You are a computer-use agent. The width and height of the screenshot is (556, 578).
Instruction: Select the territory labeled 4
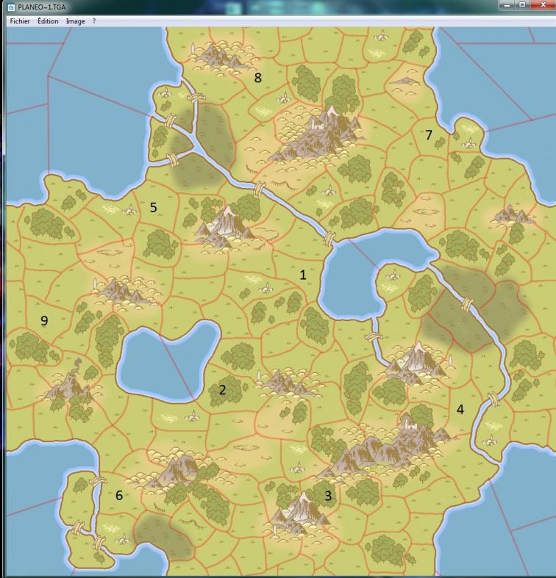coord(460,410)
